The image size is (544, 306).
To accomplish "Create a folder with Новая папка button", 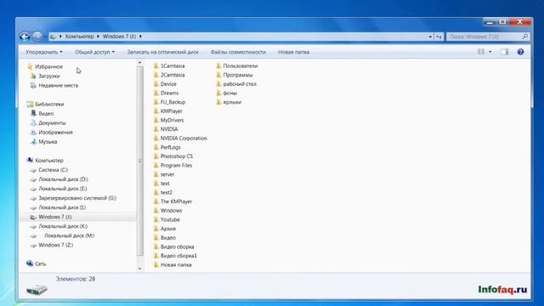I will coord(293,52).
